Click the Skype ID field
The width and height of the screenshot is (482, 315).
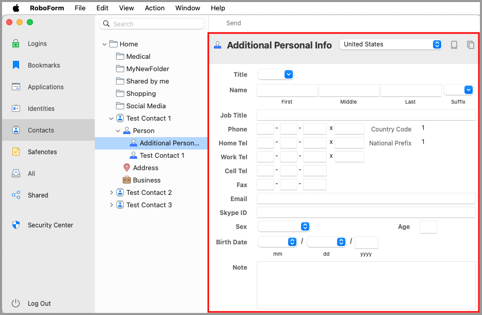click(366, 212)
